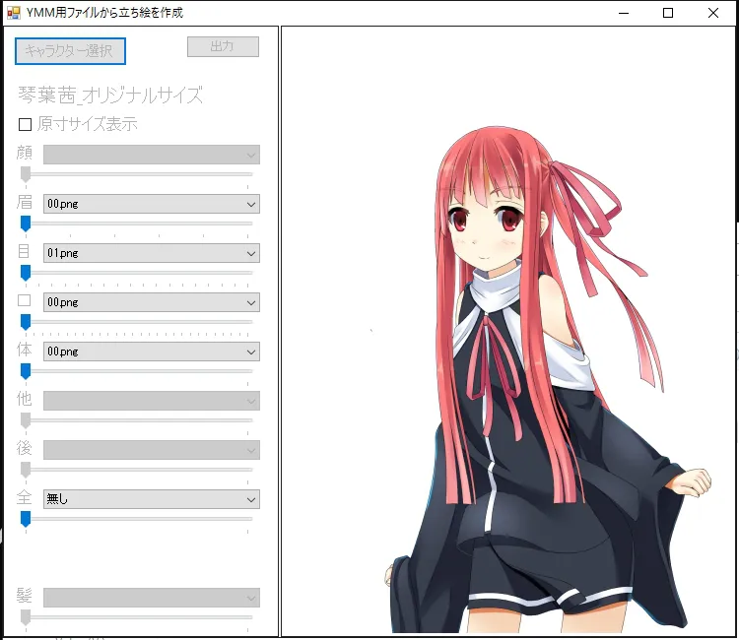Click the slider thumb under 眉
739x640 pixels.
[26, 224]
